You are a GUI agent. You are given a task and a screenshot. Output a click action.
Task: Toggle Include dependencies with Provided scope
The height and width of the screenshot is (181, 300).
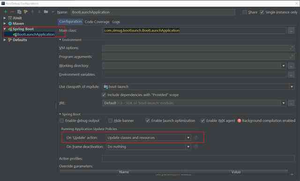click(x=104, y=95)
